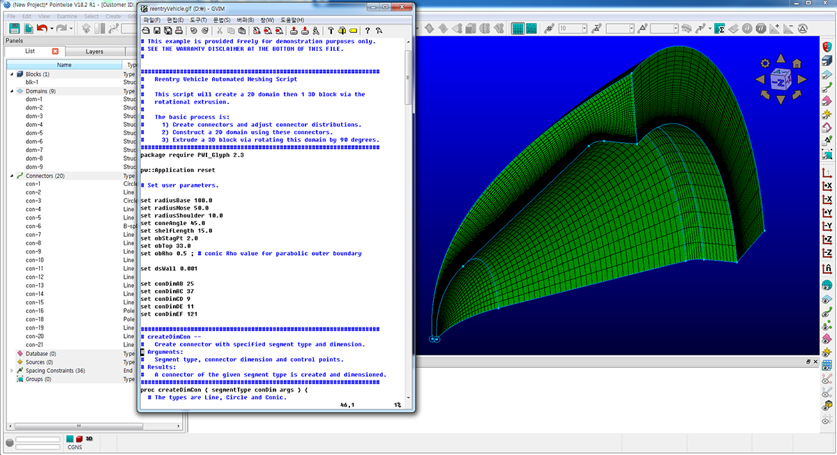
Task: Click the save file icon in GVIM toolbar
Action: coord(157,31)
